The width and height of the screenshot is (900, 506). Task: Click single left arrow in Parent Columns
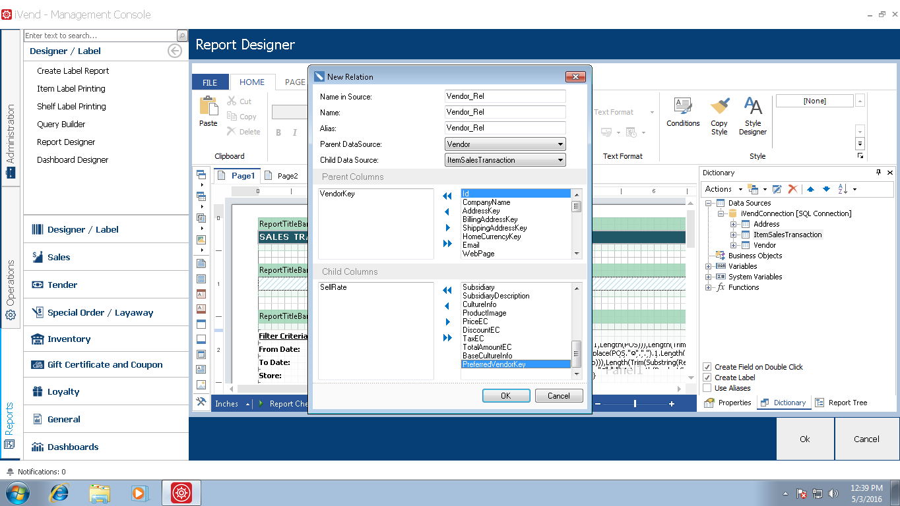pos(447,211)
